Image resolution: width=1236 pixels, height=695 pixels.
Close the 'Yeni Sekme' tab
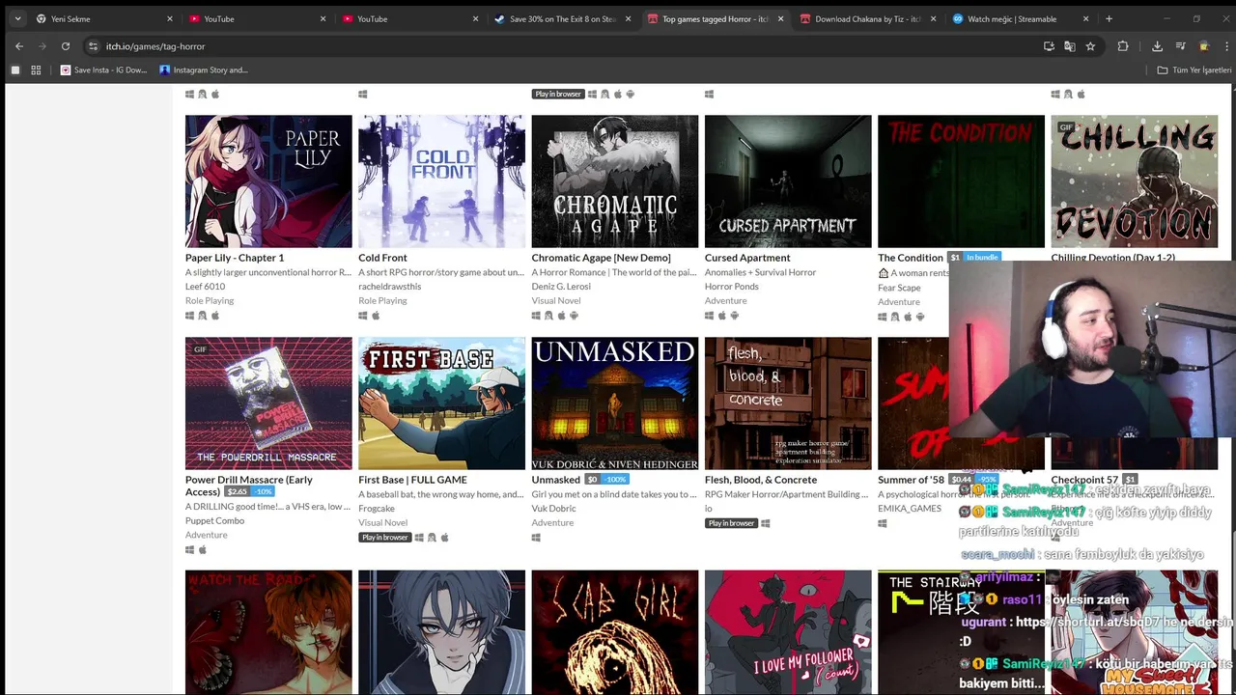169,18
